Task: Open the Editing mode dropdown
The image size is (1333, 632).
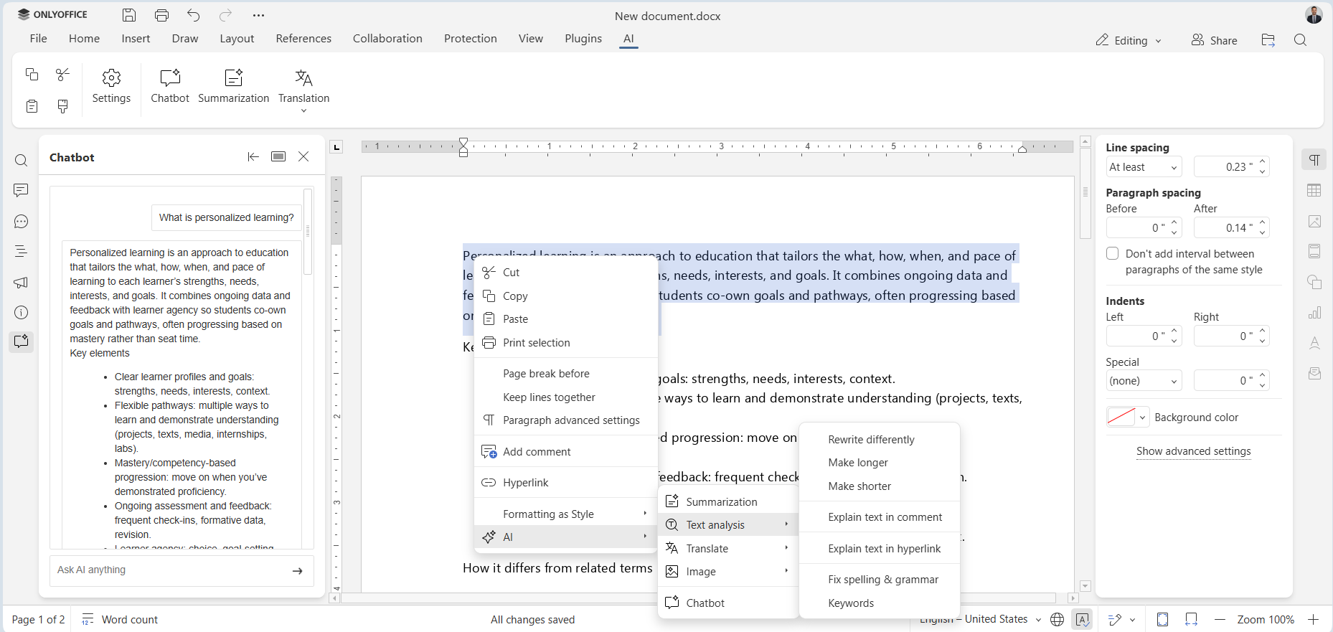Action: point(1129,40)
